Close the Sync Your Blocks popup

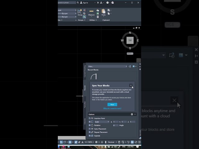click(x=131, y=85)
